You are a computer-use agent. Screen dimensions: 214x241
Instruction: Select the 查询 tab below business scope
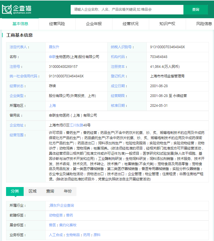[50, 191]
